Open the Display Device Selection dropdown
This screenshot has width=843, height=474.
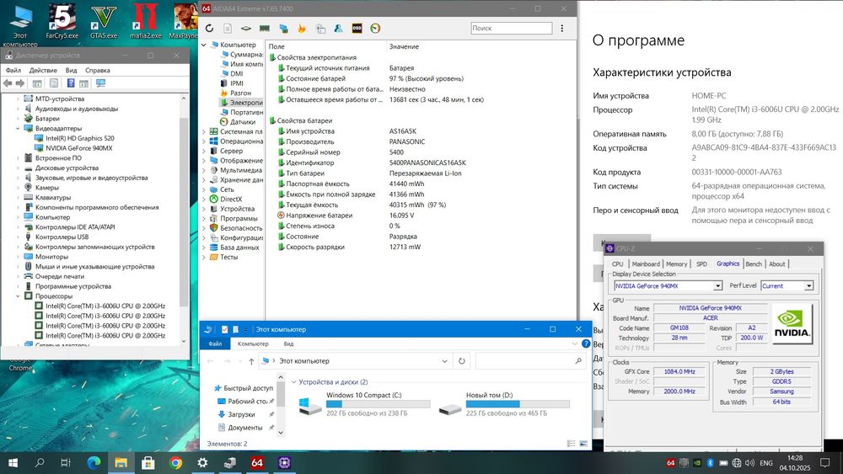tap(717, 286)
